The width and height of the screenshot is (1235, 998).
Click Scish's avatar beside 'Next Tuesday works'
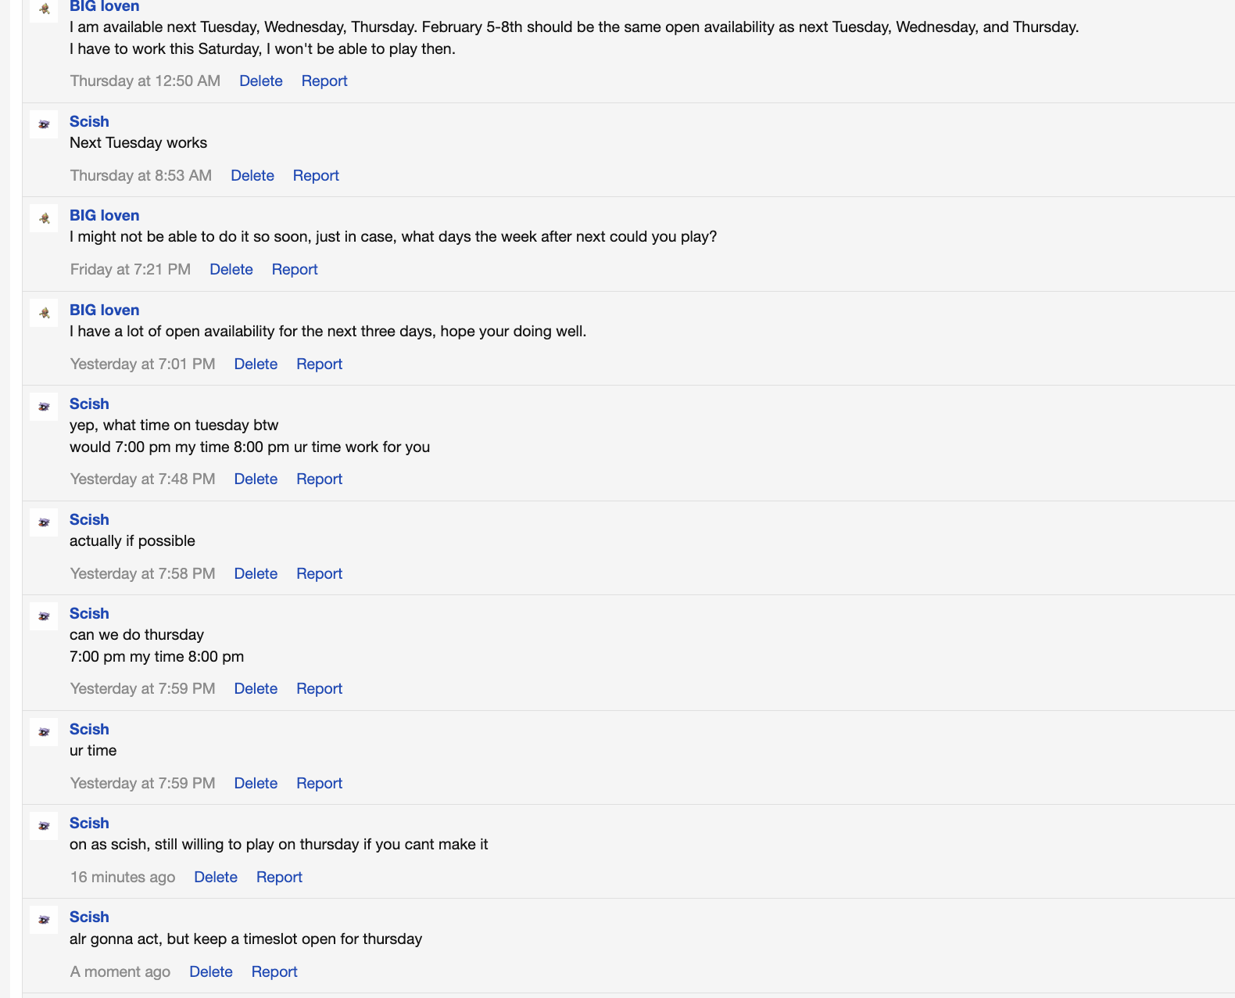click(x=44, y=124)
